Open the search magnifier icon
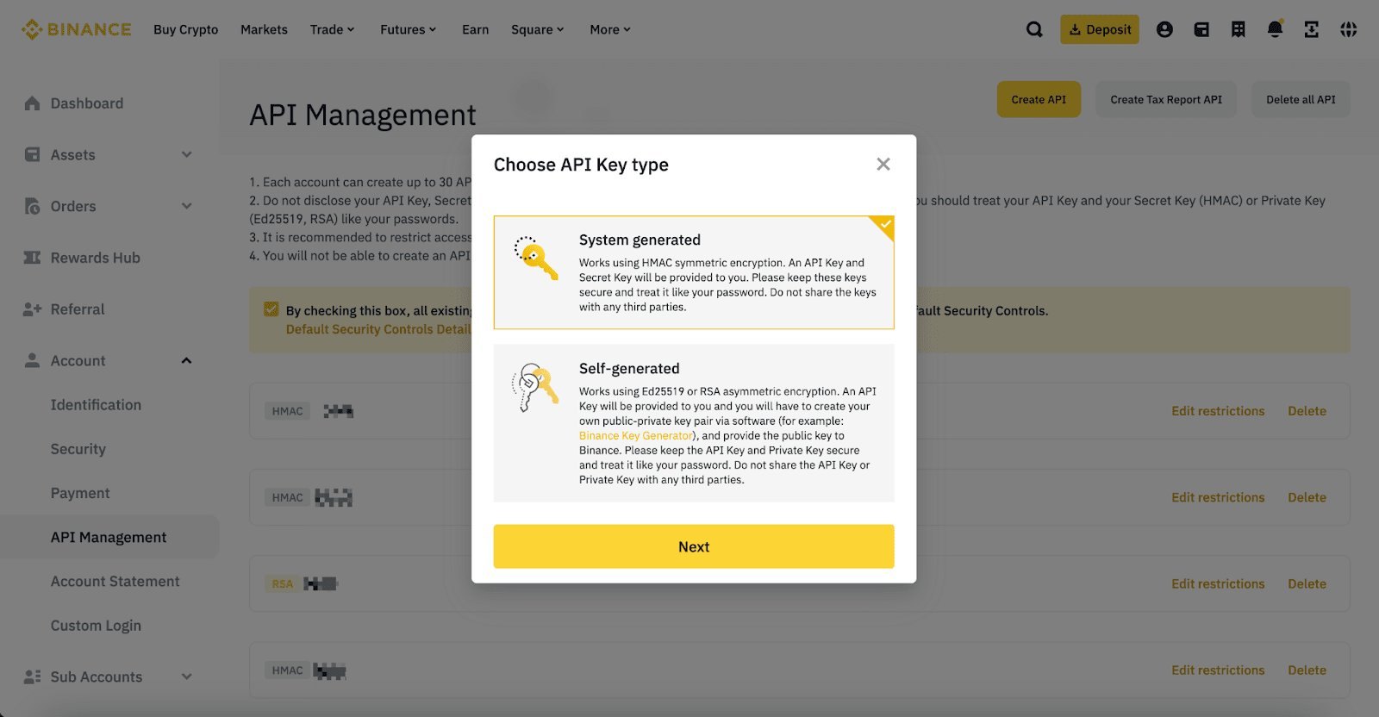This screenshot has height=717, width=1379. tap(1034, 29)
